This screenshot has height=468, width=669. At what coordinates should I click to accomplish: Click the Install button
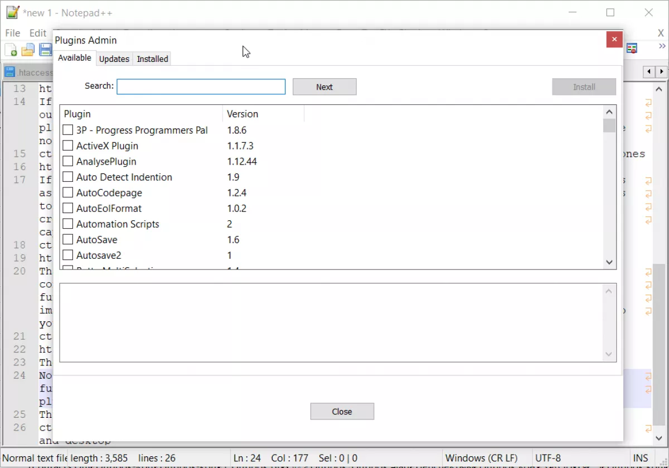tap(584, 87)
